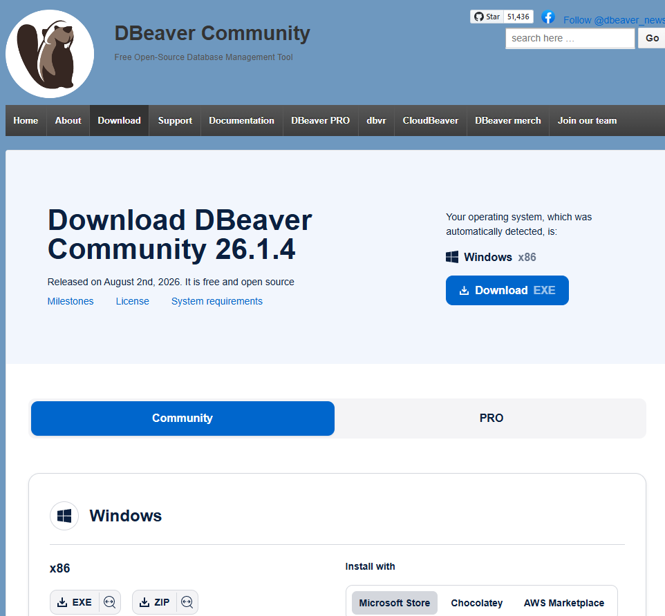The height and width of the screenshot is (616, 665).
Task: Open the GitHub star count 51,436
Action: point(518,17)
